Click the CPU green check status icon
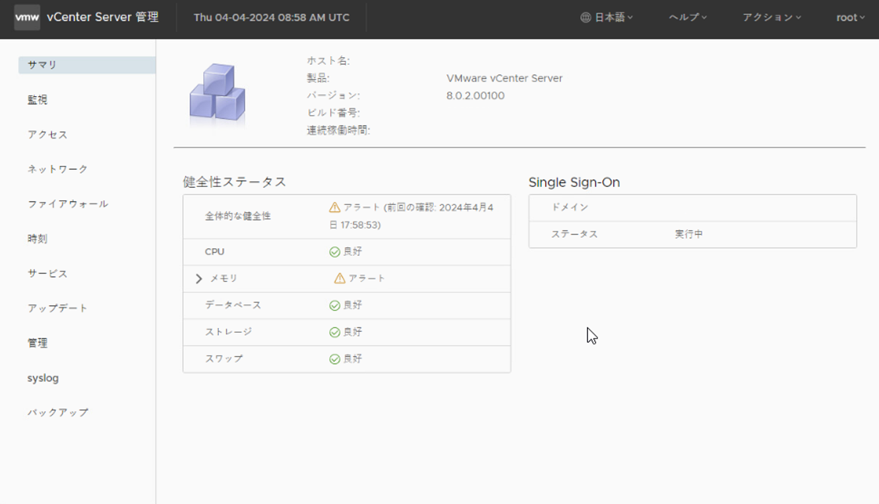The width and height of the screenshot is (879, 504). pos(334,252)
